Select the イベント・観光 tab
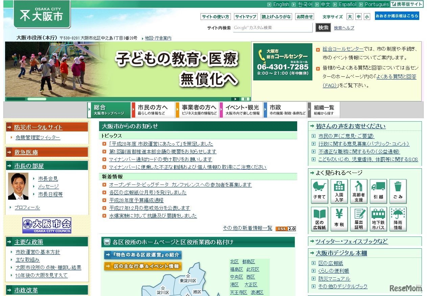The height and width of the screenshot is (296, 427). 241,110
